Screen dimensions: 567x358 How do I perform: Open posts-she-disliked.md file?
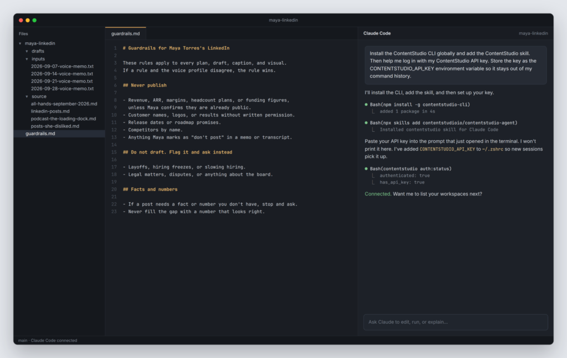click(x=55, y=126)
